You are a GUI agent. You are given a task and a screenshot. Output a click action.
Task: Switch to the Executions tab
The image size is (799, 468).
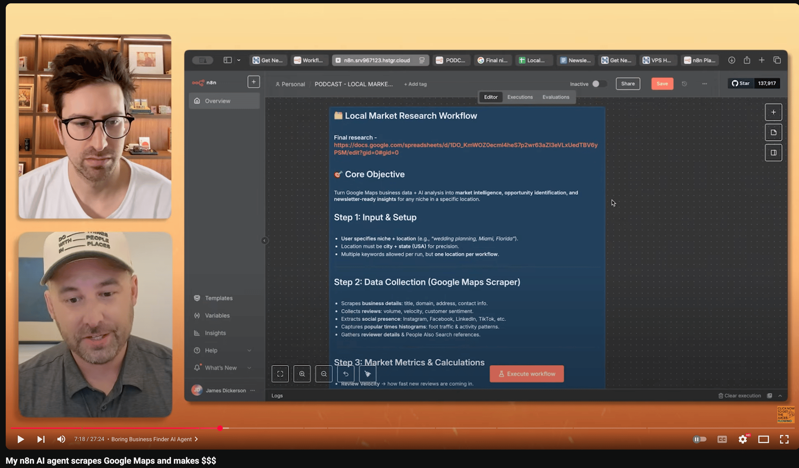520,97
